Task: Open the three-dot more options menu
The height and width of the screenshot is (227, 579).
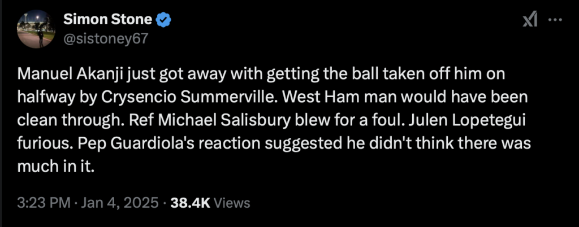Action: click(555, 20)
